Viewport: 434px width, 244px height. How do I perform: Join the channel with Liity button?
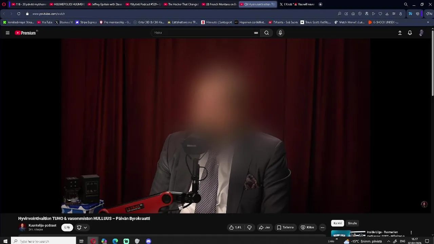pyautogui.click(x=67, y=227)
